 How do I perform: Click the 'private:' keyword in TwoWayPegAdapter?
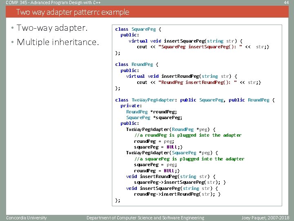tap(131, 106)
